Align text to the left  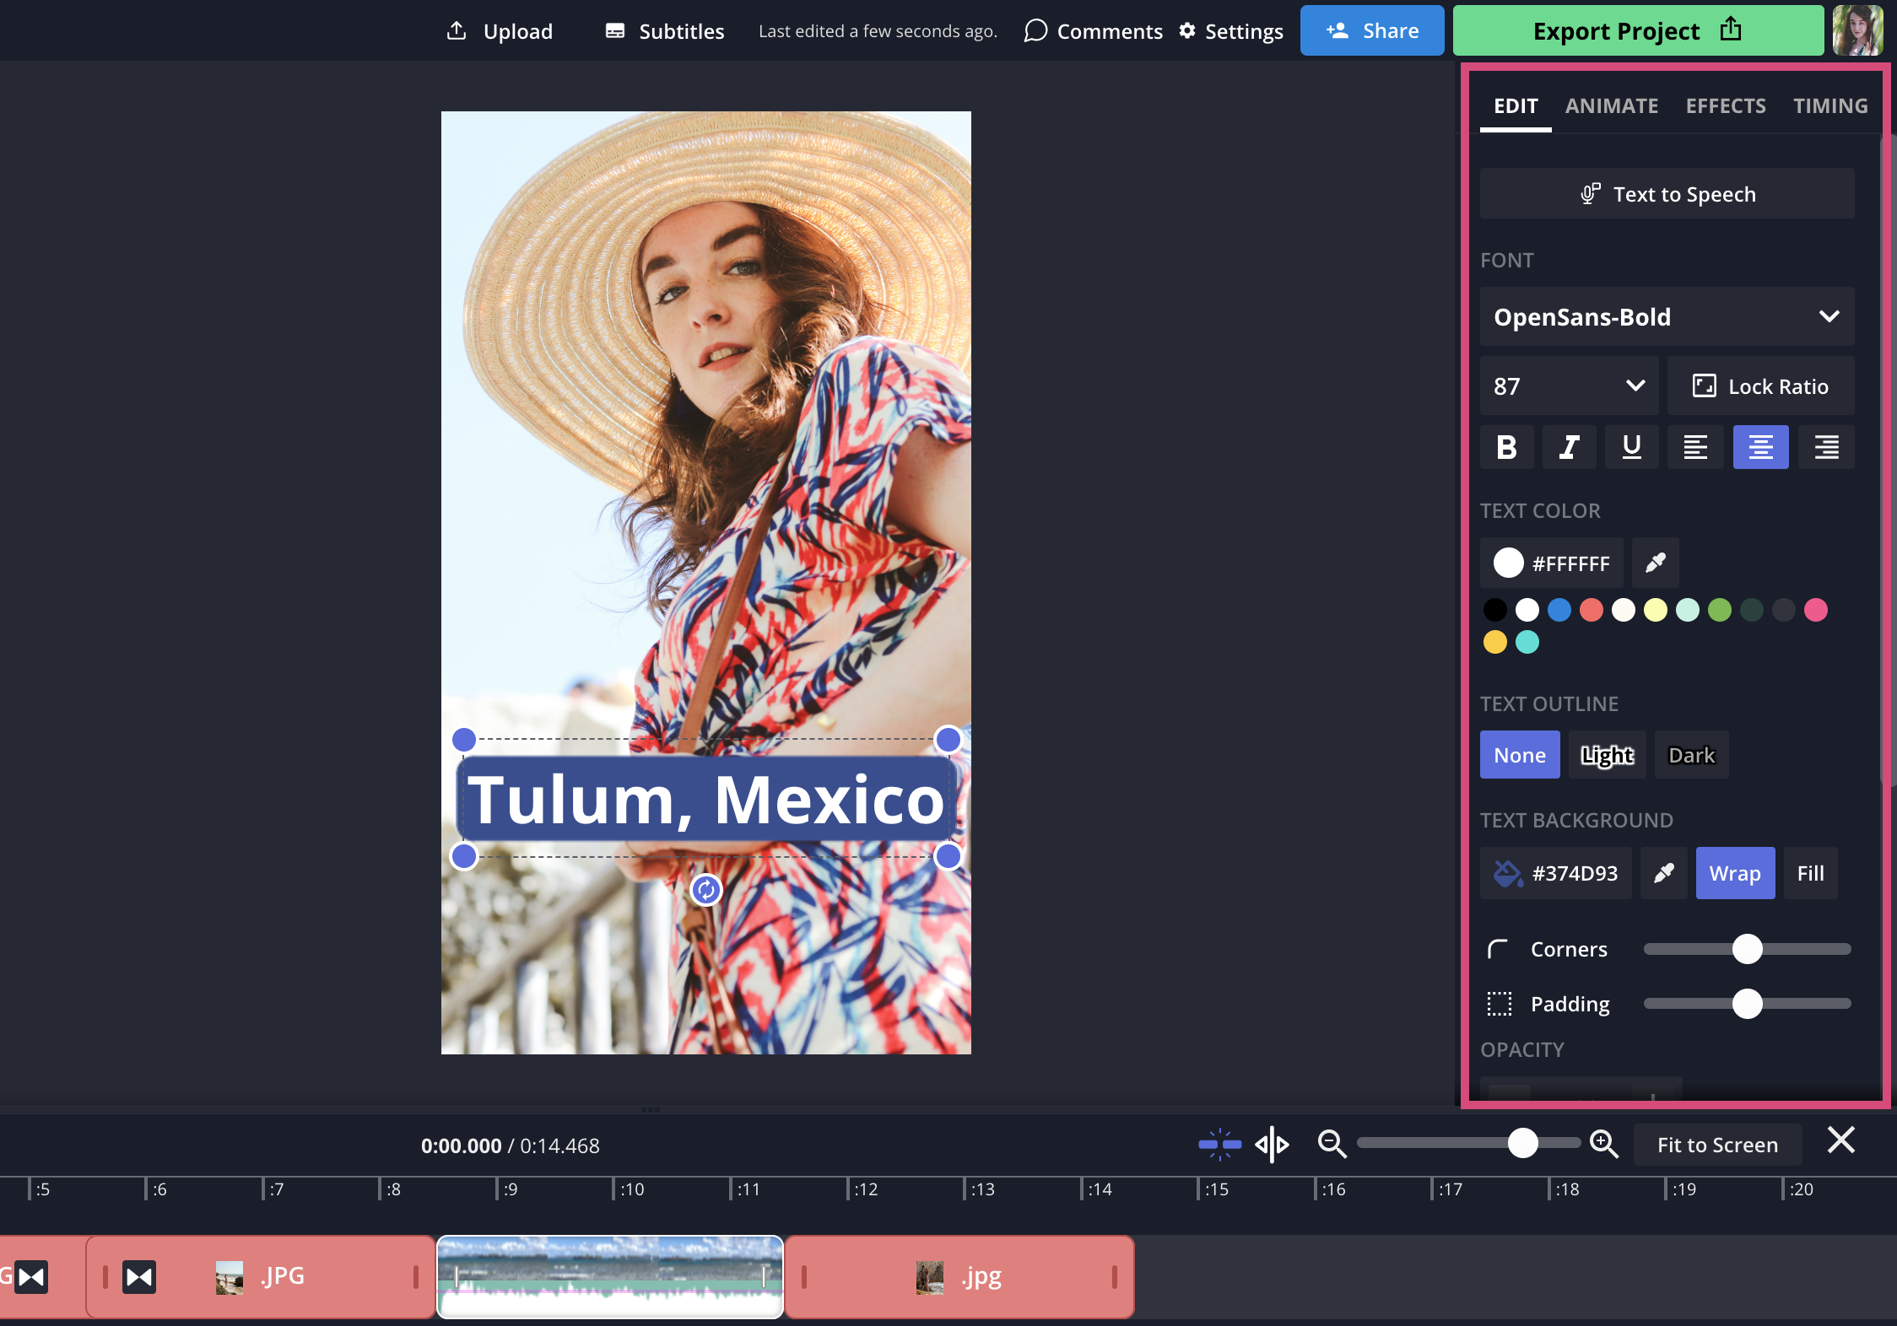[1695, 446]
